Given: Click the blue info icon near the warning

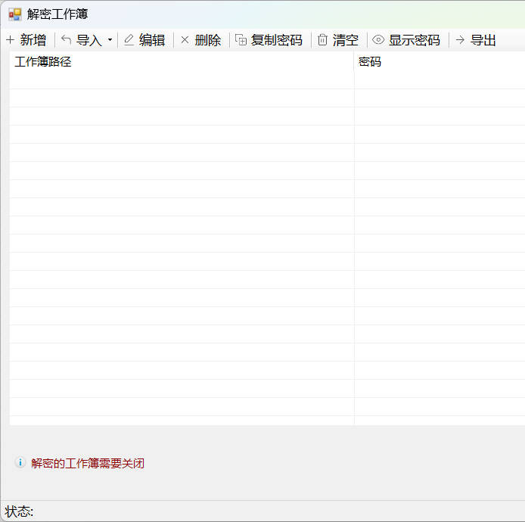Looking at the screenshot, I should (20, 462).
